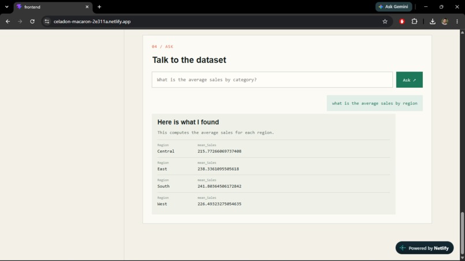Restore down the browser window
This screenshot has width=465, height=261.
click(x=441, y=7)
